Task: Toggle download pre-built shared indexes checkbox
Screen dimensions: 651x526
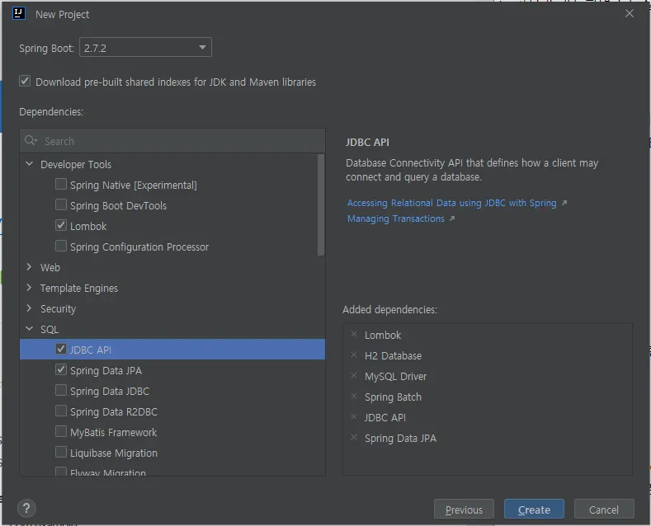Action: coord(26,82)
